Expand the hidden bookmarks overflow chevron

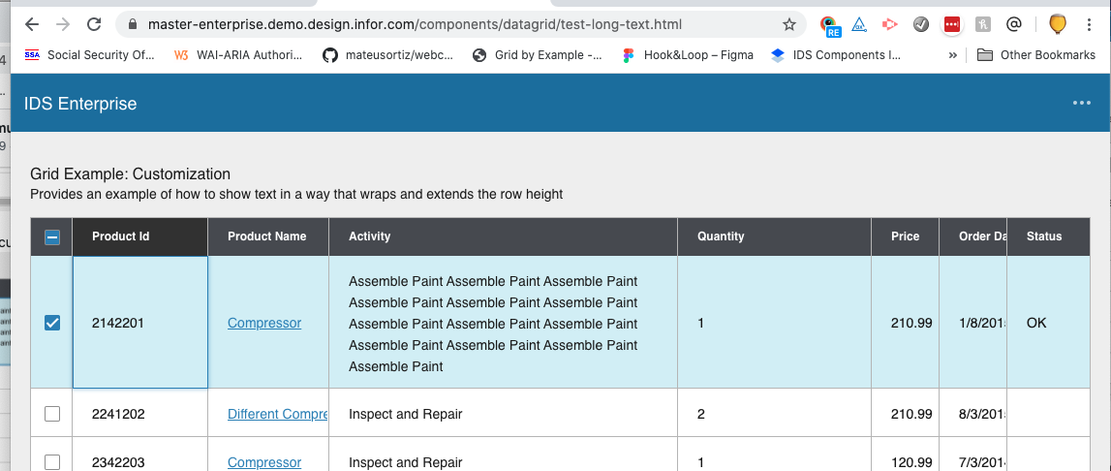coord(953,55)
